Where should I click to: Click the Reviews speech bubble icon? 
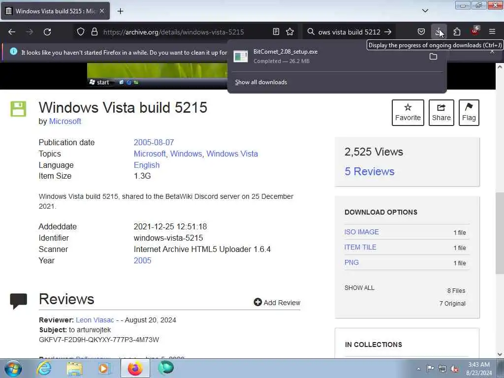(x=18, y=301)
